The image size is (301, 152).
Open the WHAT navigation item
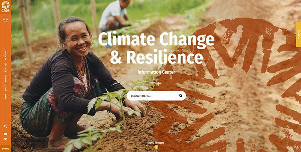[5, 88]
